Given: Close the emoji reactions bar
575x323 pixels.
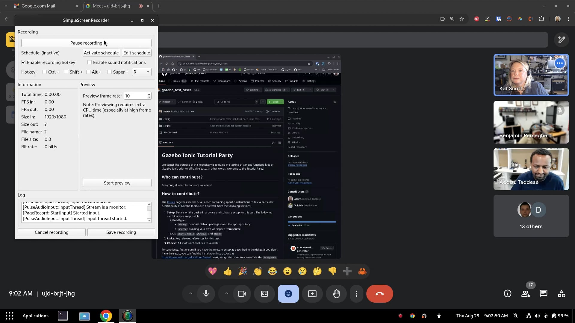Looking at the screenshot, I should 288,294.
